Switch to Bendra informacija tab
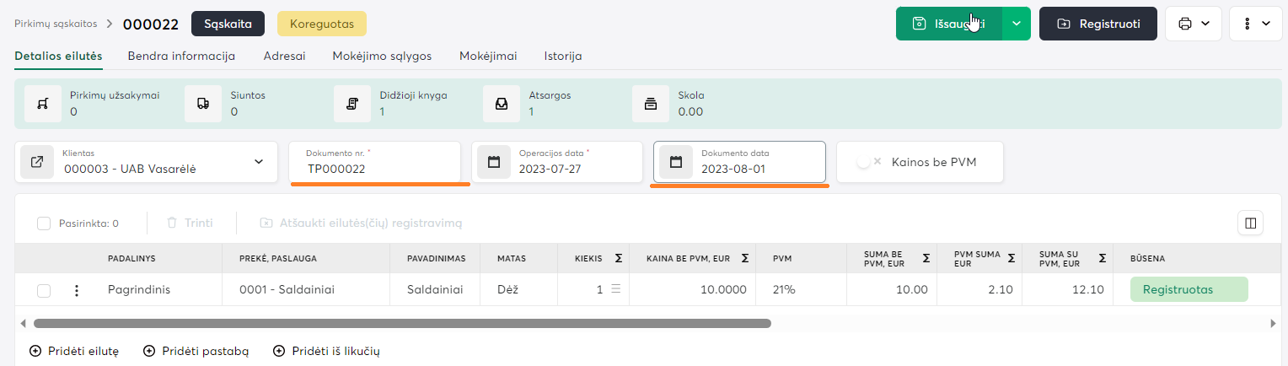The height and width of the screenshot is (366, 1288). [181, 56]
